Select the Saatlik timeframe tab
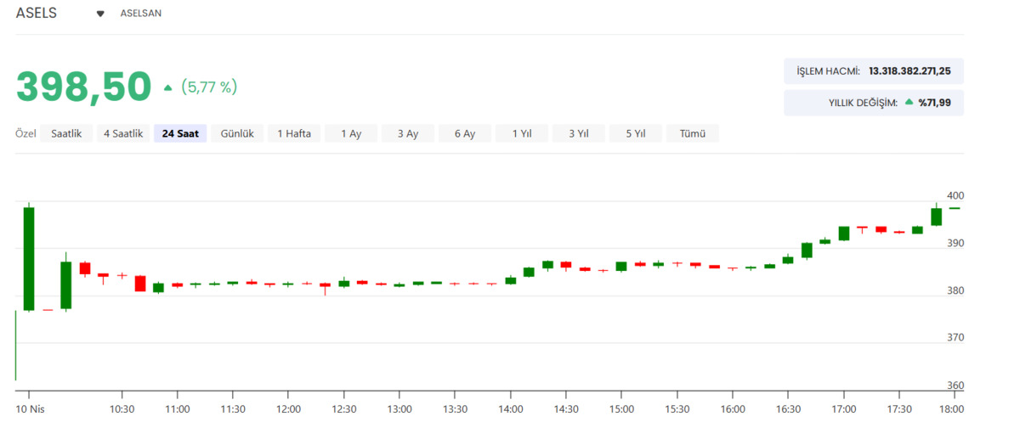 click(66, 133)
